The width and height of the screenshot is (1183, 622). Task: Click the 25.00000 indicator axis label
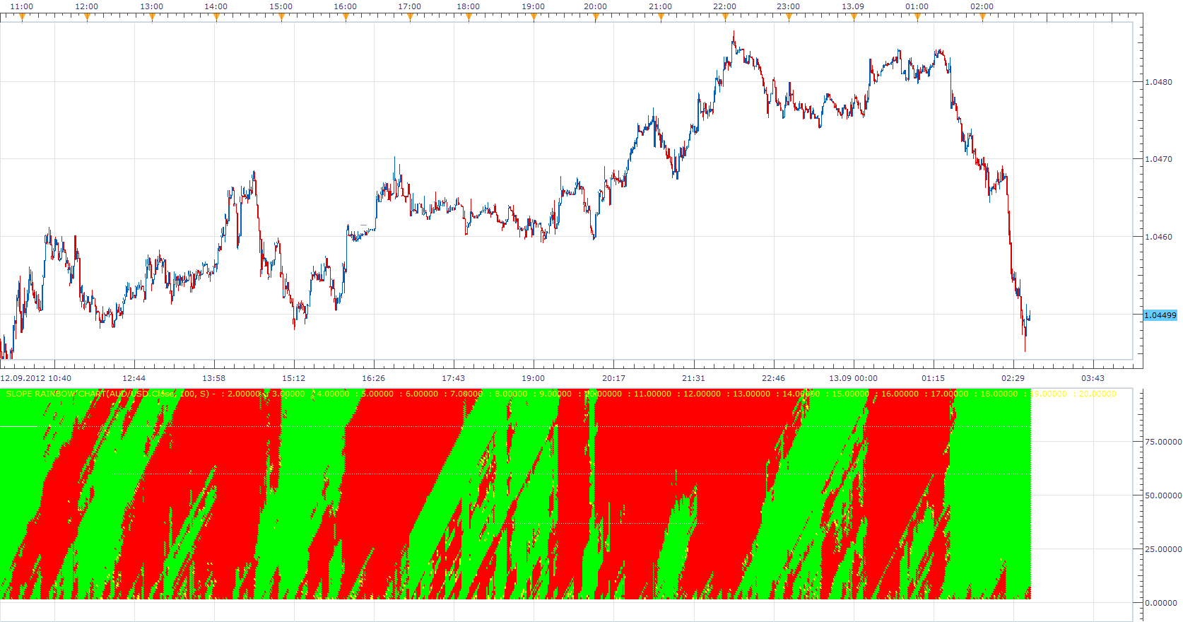[1163, 549]
